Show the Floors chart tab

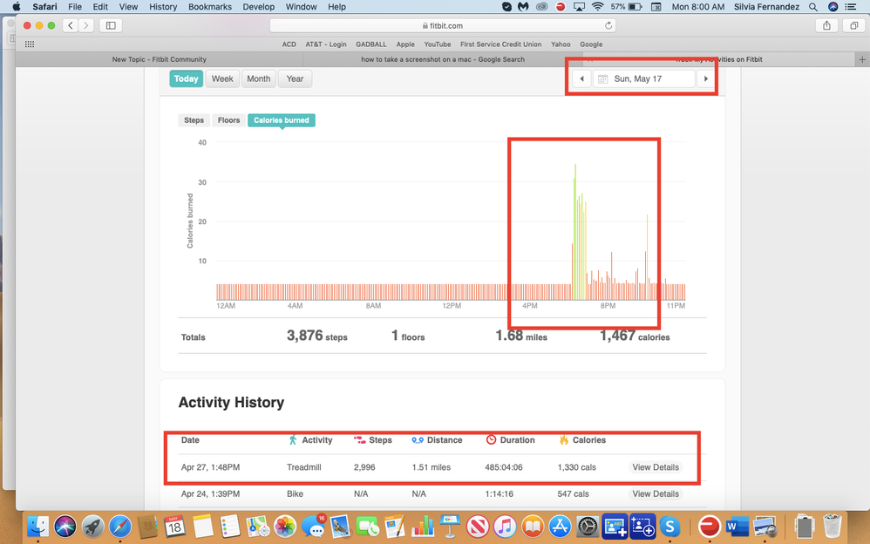tap(228, 120)
